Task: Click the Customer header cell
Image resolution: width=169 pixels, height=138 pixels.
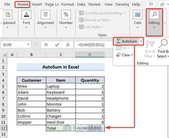Action: coord(31,80)
